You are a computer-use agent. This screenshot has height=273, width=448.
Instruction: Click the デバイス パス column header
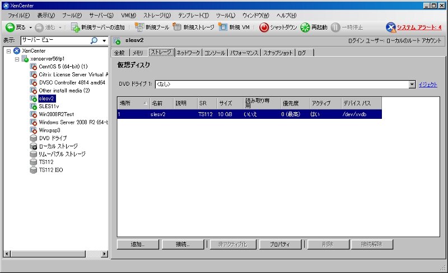tap(361, 103)
